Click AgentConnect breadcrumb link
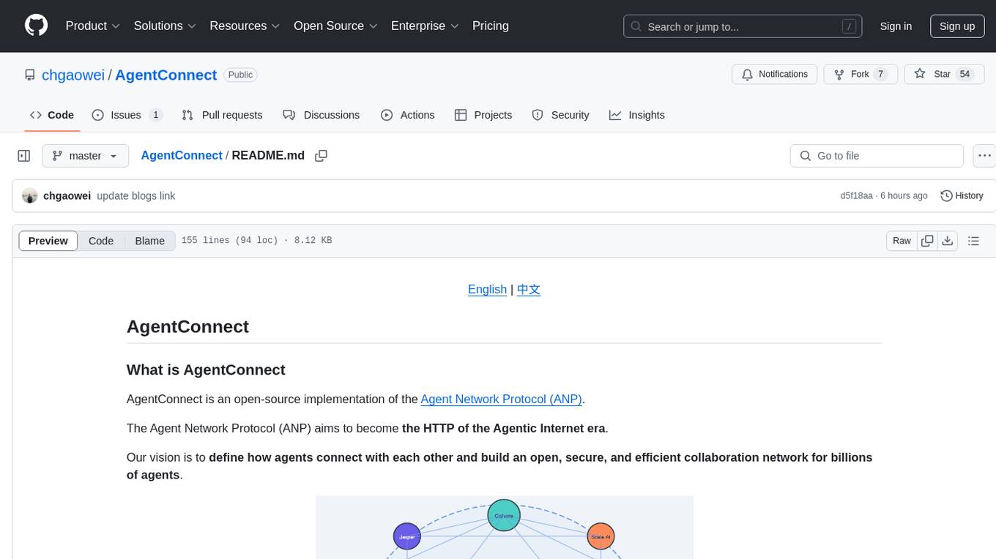This screenshot has height=559, width=996. 182,155
